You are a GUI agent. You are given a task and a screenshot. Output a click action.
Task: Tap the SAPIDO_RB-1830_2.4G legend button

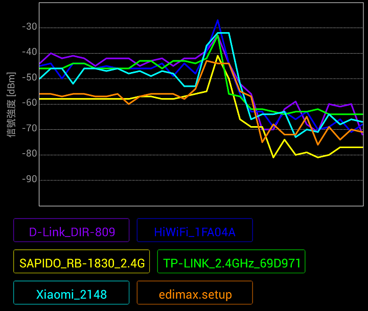click(x=81, y=261)
